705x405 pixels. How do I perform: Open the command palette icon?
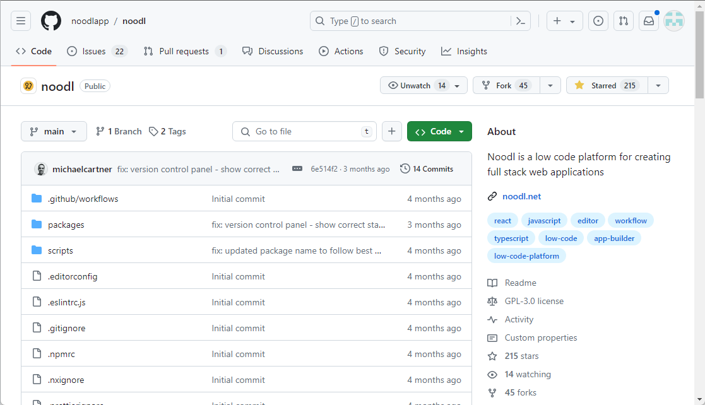520,21
